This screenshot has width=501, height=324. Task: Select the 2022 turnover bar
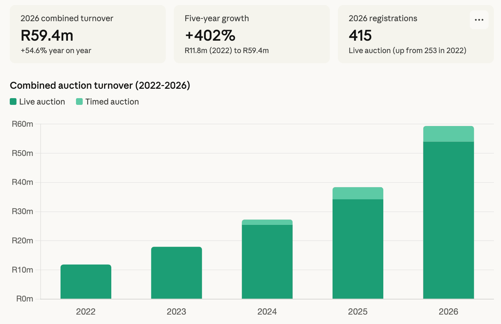tap(86, 282)
